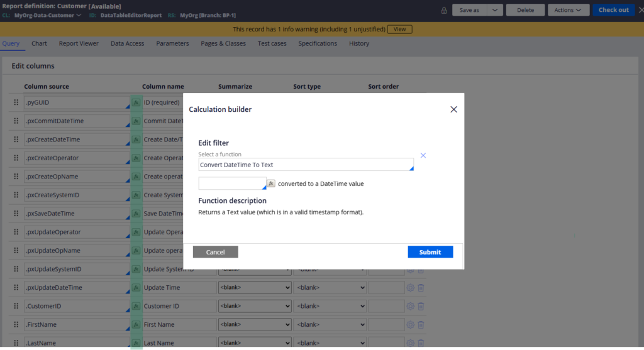Switch to the Query tab

click(x=11, y=43)
